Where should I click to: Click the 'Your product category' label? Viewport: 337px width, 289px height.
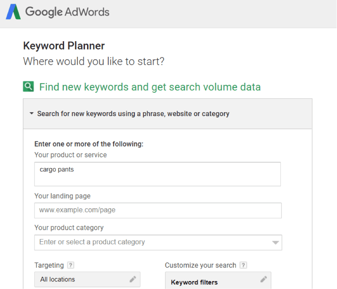(69, 227)
